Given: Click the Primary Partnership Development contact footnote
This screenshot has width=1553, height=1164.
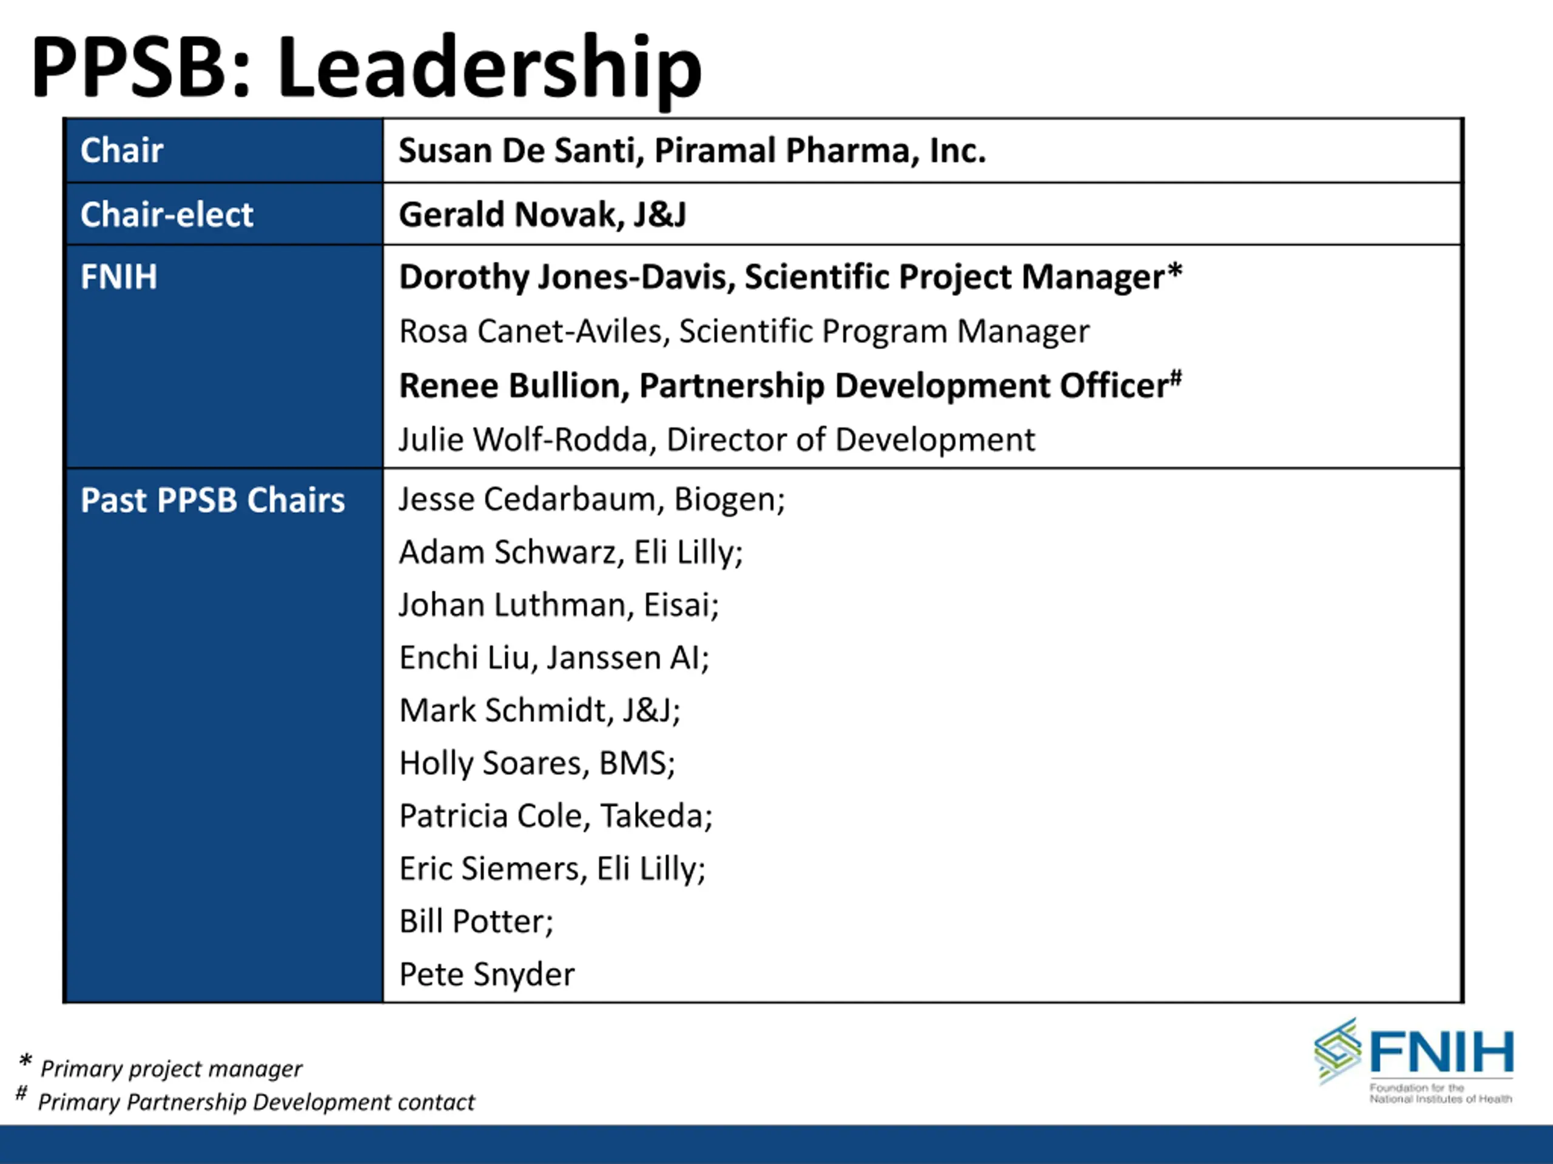Looking at the screenshot, I should (x=256, y=1102).
